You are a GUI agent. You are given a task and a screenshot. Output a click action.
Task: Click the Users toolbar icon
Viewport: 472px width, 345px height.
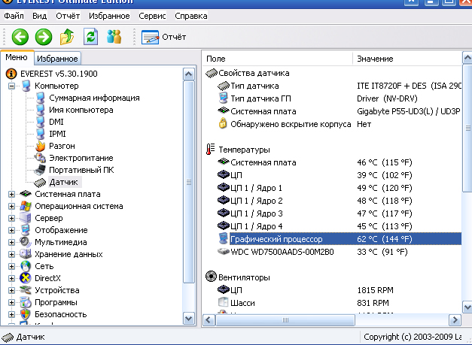click(x=114, y=36)
